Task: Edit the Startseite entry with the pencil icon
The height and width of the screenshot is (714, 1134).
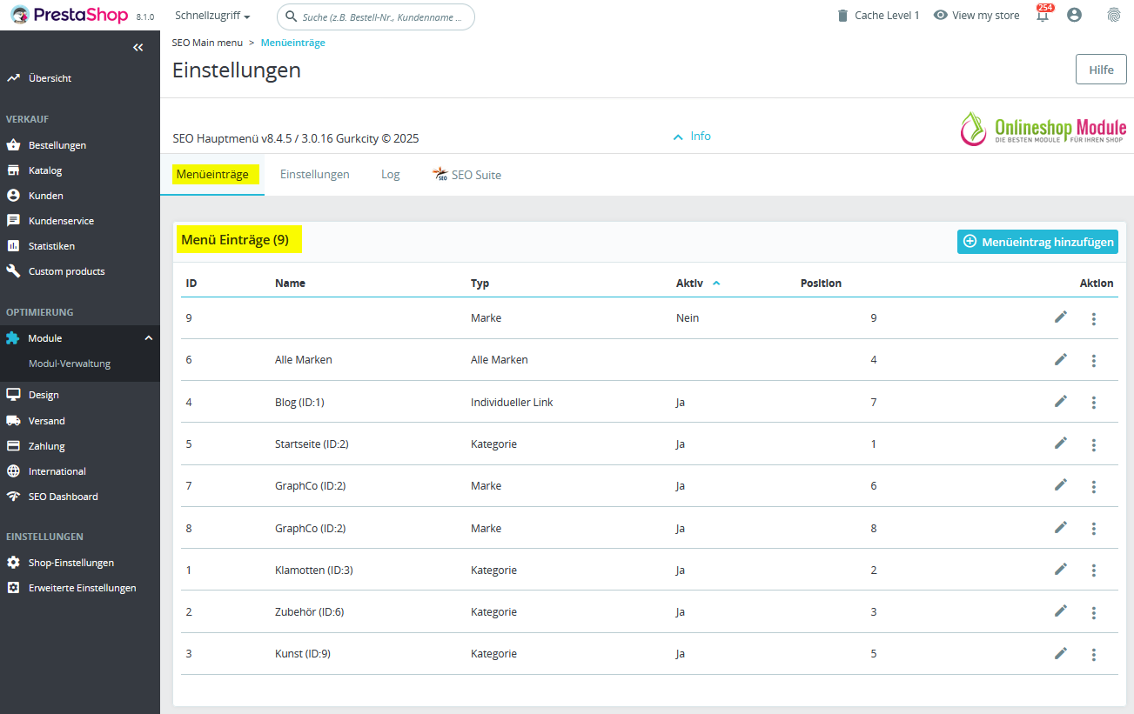Action: click(1060, 443)
